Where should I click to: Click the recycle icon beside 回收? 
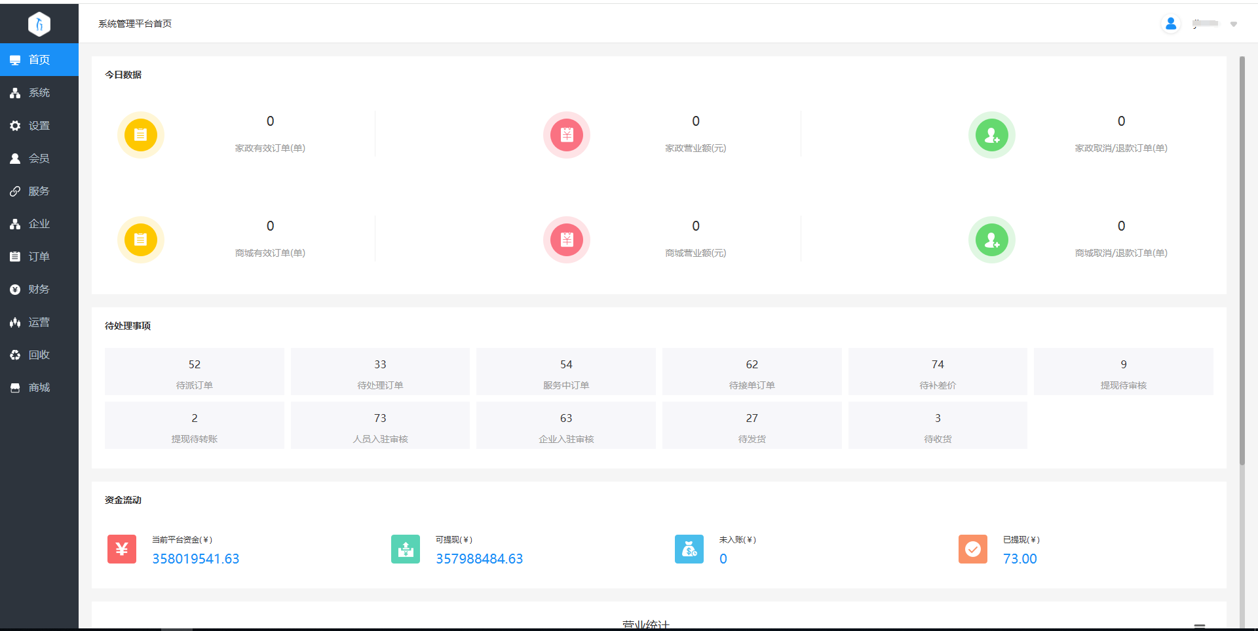tap(15, 354)
